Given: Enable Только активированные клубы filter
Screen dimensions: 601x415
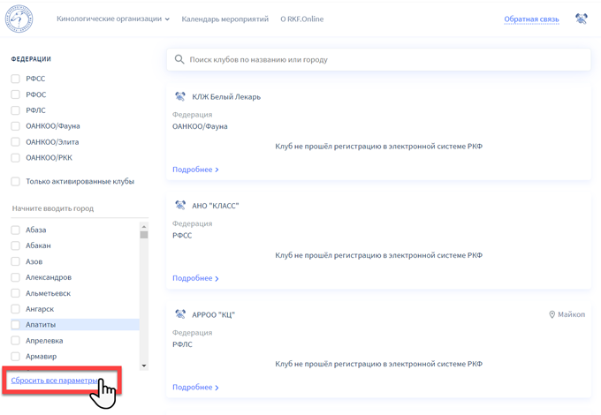Looking at the screenshot, I should coord(16,182).
